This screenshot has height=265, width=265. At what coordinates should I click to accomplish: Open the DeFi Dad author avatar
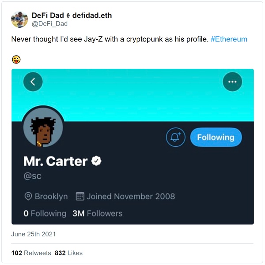pyautogui.click(x=19, y=19)
